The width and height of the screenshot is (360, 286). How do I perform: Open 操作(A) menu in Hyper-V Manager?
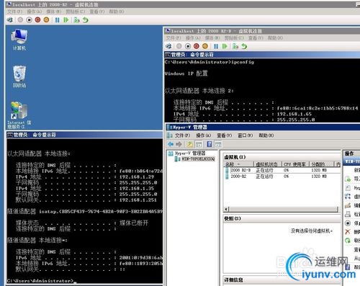[204, 135]
